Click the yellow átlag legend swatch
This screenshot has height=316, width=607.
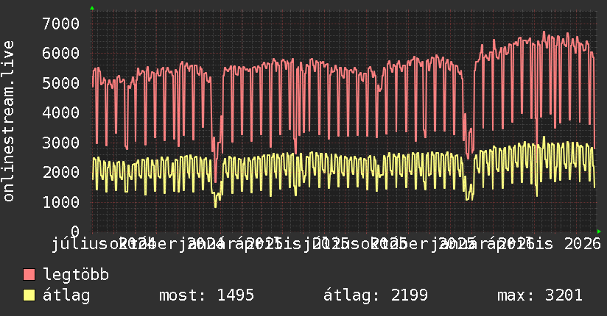(x=29, y=295)
